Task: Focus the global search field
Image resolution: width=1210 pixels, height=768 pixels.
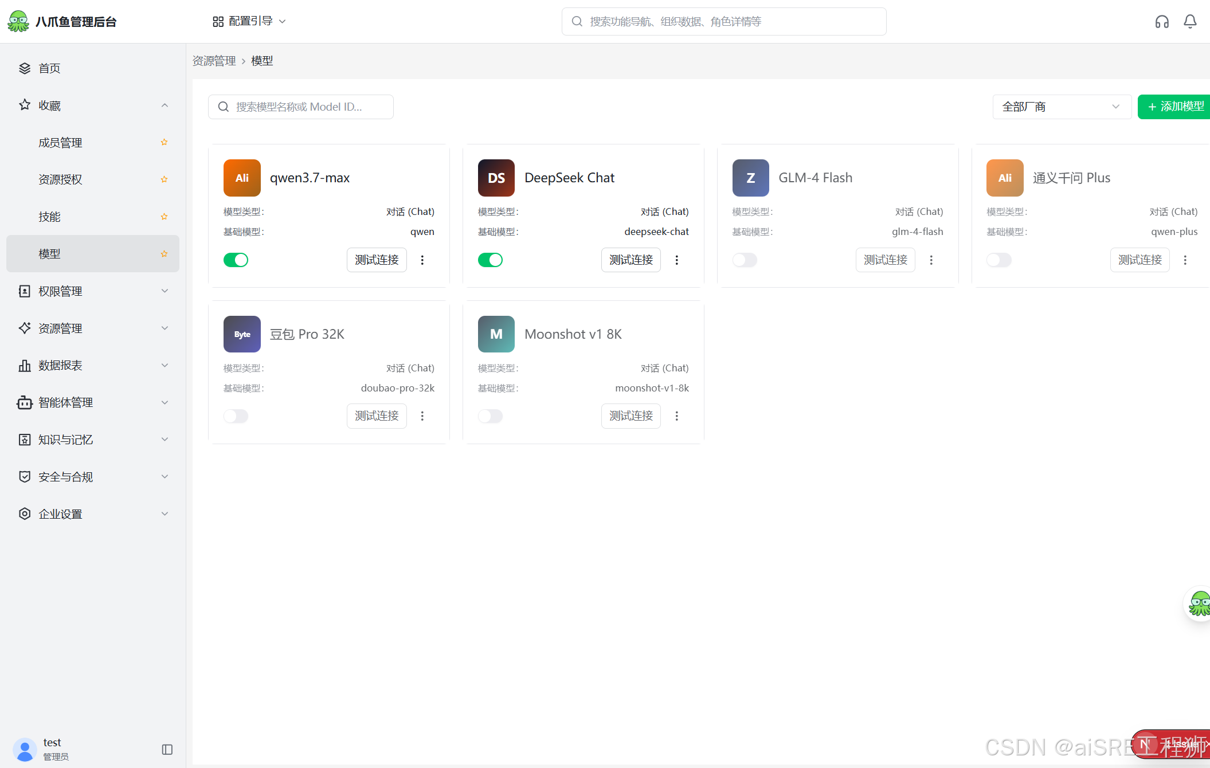Action: [724, 22]
